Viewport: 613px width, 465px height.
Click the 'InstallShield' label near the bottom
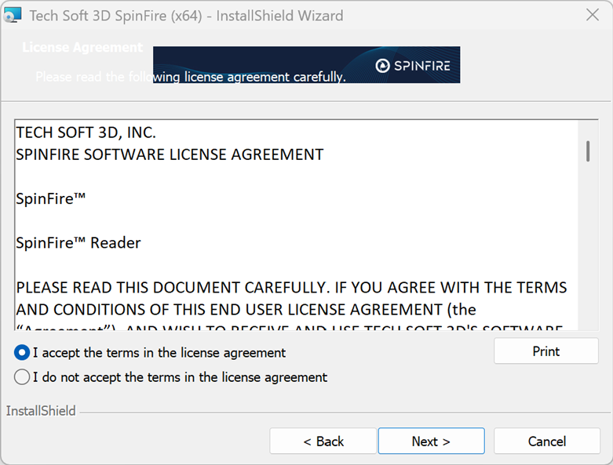coord(41,411)
